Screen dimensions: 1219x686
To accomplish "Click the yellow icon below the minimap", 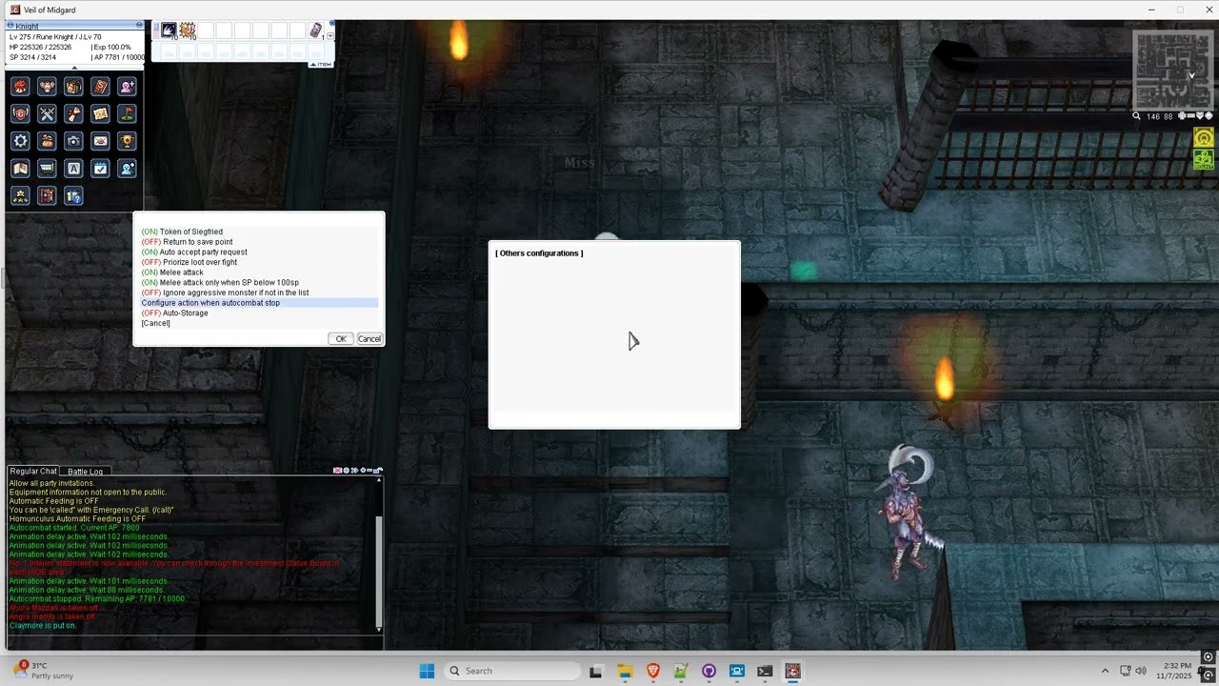I will pyautogui.click(x=1204, y=138).
